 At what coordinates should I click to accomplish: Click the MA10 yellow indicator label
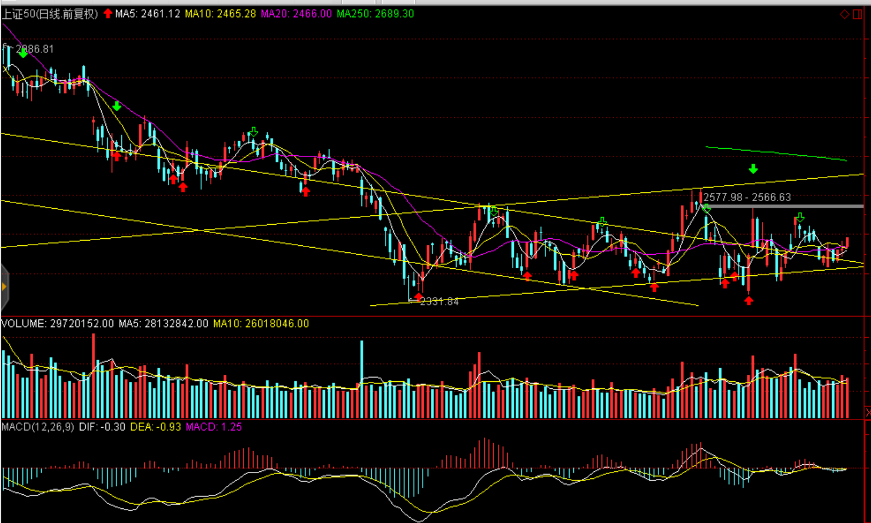pos(221,14)
